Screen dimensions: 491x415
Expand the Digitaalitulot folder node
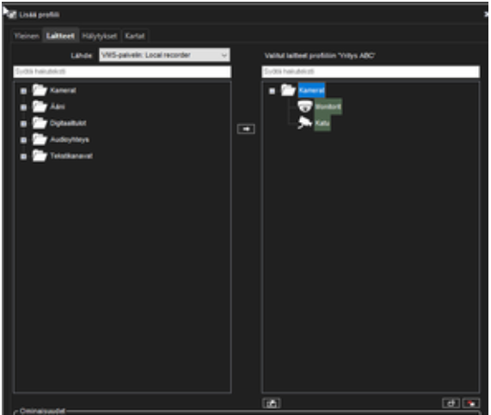point(23,124)
